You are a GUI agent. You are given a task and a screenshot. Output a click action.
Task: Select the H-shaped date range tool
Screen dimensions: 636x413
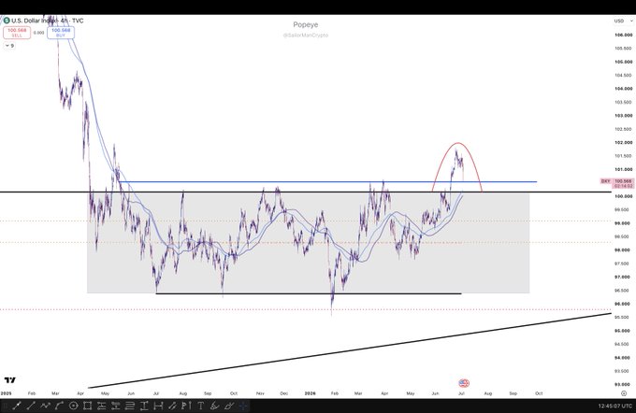point(158,406)
